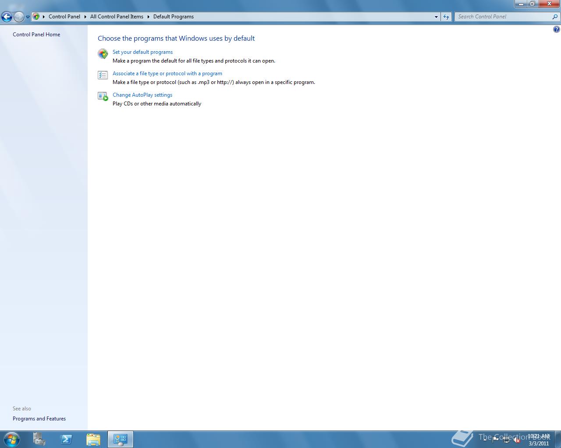The height and width of the screenshot is (448, 561).
Task: Open Change AutoPlay settings link
Action: (142, 95)
